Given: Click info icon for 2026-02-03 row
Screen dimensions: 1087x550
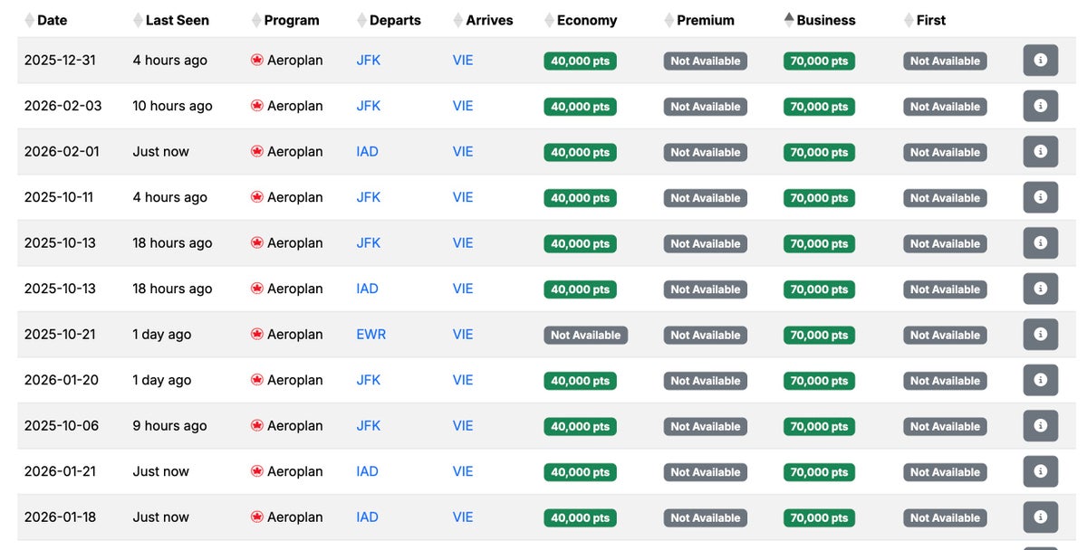Looking at the screenshot, I should (x=1040, y=106).
